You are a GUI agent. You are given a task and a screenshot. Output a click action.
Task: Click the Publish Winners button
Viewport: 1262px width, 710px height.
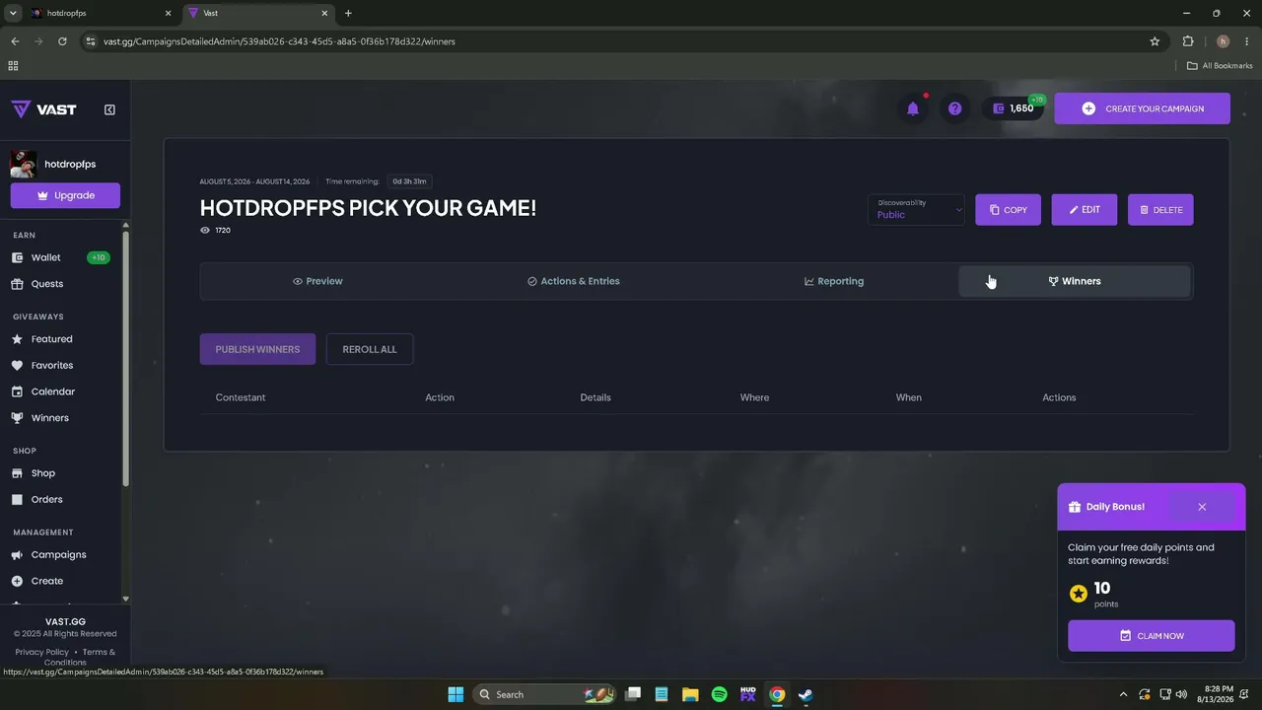point(257,349)
